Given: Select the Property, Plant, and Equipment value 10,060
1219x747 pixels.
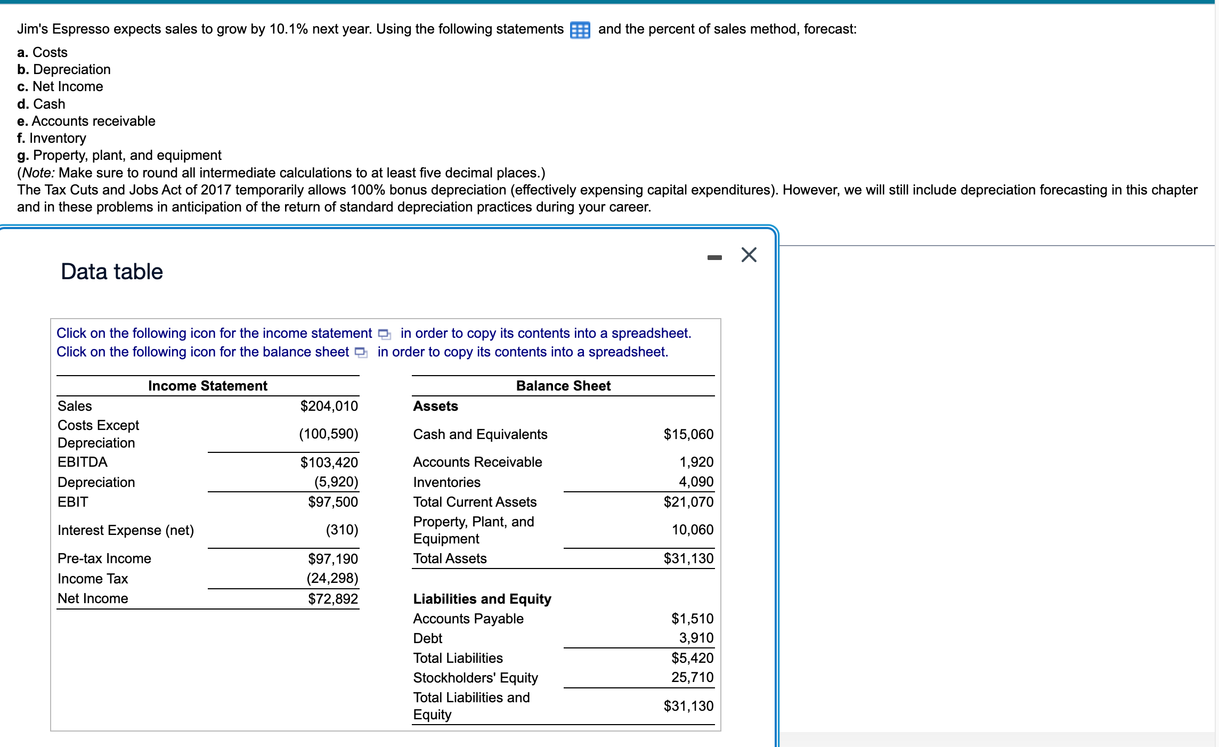Looking at the screenshot, I should [692, 530].
